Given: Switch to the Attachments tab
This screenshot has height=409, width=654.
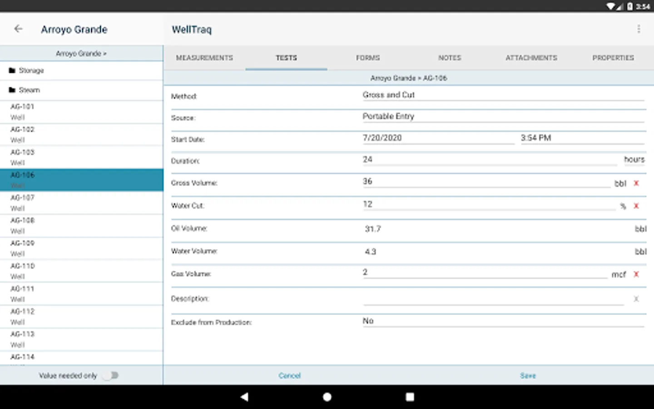Looking at the screenshot, I should point(531,58).
